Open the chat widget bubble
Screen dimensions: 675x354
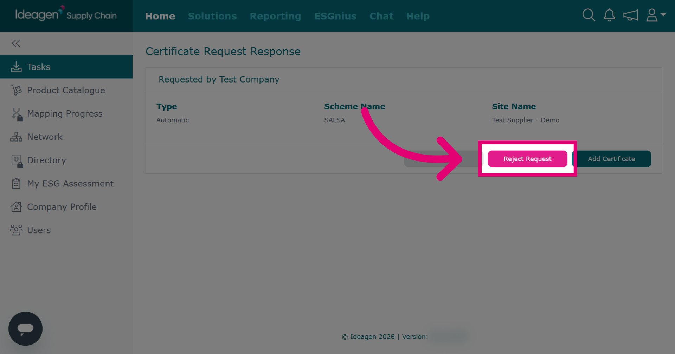pyautogui.click(x=25, y=329)
